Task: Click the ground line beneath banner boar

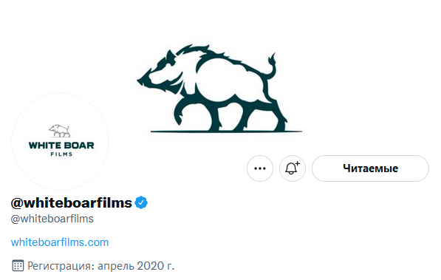Action: (x=227, y=132)
